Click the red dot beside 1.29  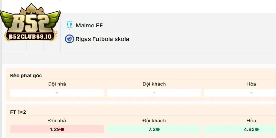pyautogui.click(x=62, y=130)
